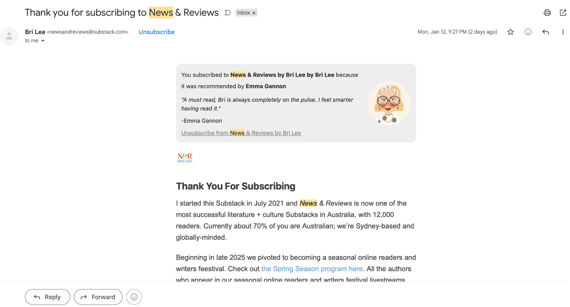Open email in new window
The height and width of the screenshot is (307, 570).
[x=563, y=13]
